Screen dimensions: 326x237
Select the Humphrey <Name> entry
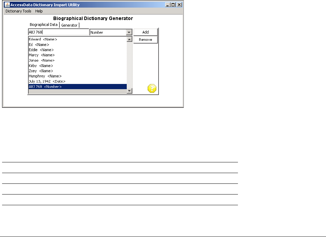click(78, 76)
